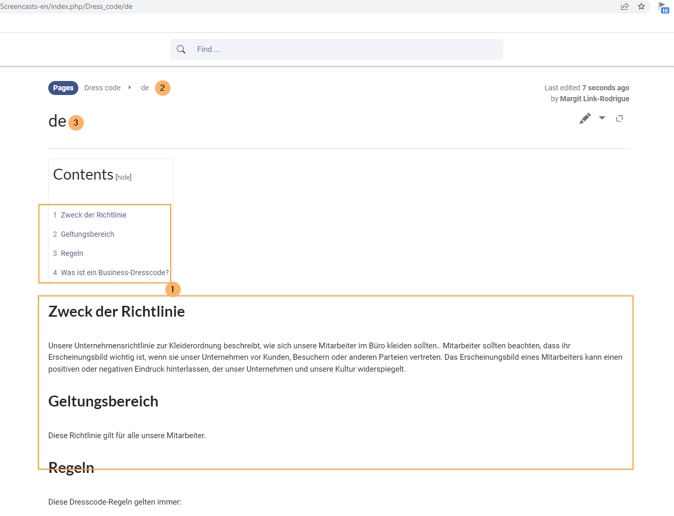Hide the Contents table
674x516 pixels.
123,178
